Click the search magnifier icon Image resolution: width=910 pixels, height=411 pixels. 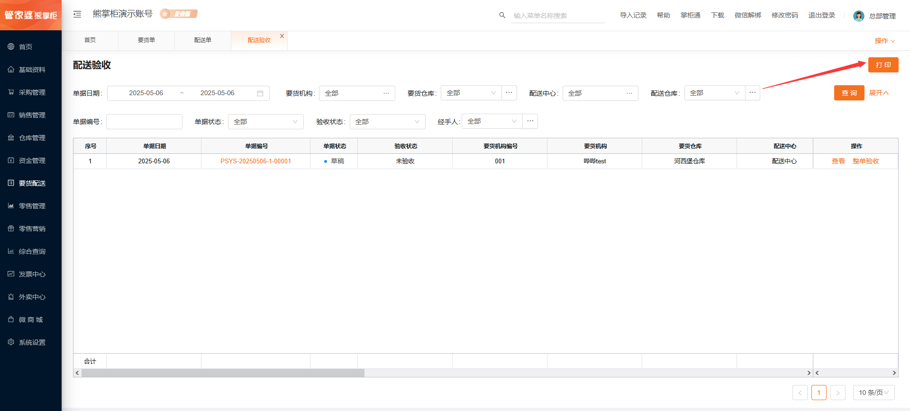(x=502, y=15)
